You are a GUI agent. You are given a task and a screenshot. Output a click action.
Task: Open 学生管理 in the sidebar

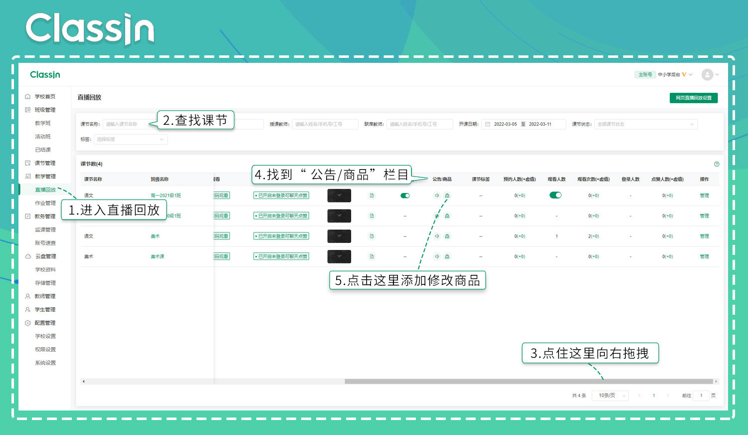pyautogui.click(x=40, y=310)
